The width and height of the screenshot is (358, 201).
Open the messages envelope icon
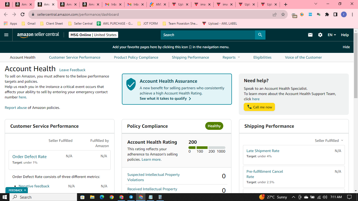310,35
